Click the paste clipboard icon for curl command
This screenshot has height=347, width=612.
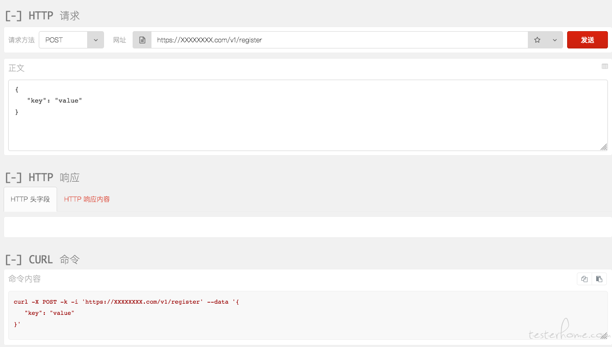pyautogui.click(x=599, y=279)
